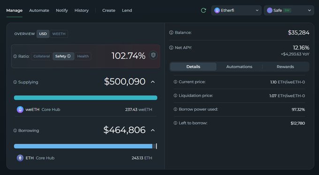Click the blue Borrowing progress bar
The height and width of the screenshot is (175, 319).
(83, 146)
